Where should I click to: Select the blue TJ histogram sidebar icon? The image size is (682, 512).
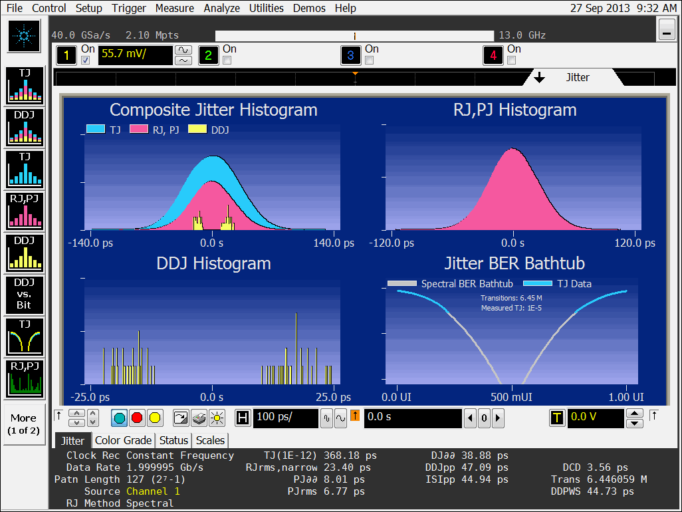(25, 169)
